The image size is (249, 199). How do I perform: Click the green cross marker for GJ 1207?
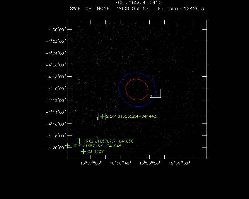point(83,152)
